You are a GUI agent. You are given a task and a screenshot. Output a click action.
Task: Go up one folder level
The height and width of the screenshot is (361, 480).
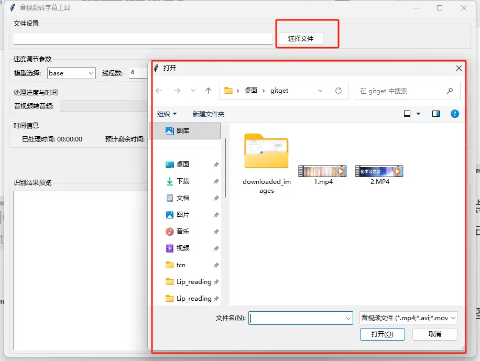point(209,91)
